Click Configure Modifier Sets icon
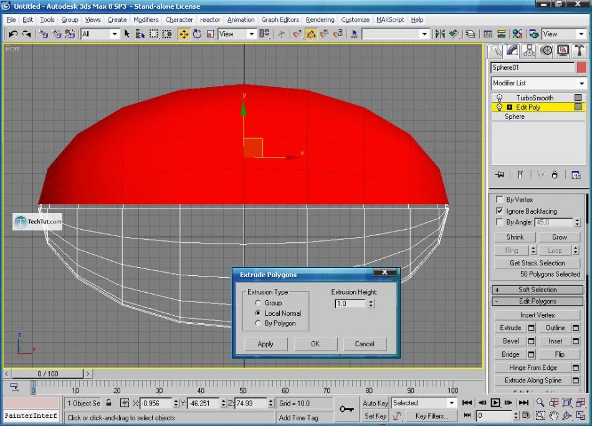The image size is (592, 426). 576,175
